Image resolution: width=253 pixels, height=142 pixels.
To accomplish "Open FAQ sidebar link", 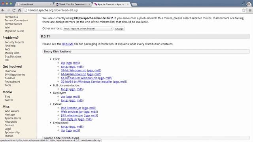I will pyautogui.click(x=7, y=49).
